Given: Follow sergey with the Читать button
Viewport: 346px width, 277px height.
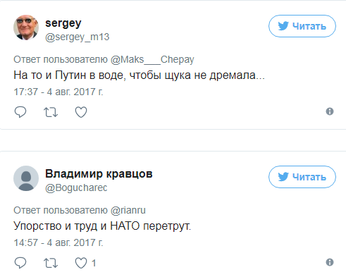Looking at the screenshot, I should coord(302,26).
